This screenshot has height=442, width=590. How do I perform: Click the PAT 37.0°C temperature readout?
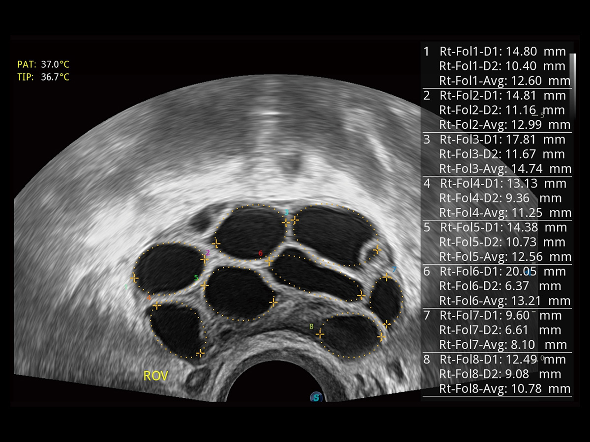(43, 64)
